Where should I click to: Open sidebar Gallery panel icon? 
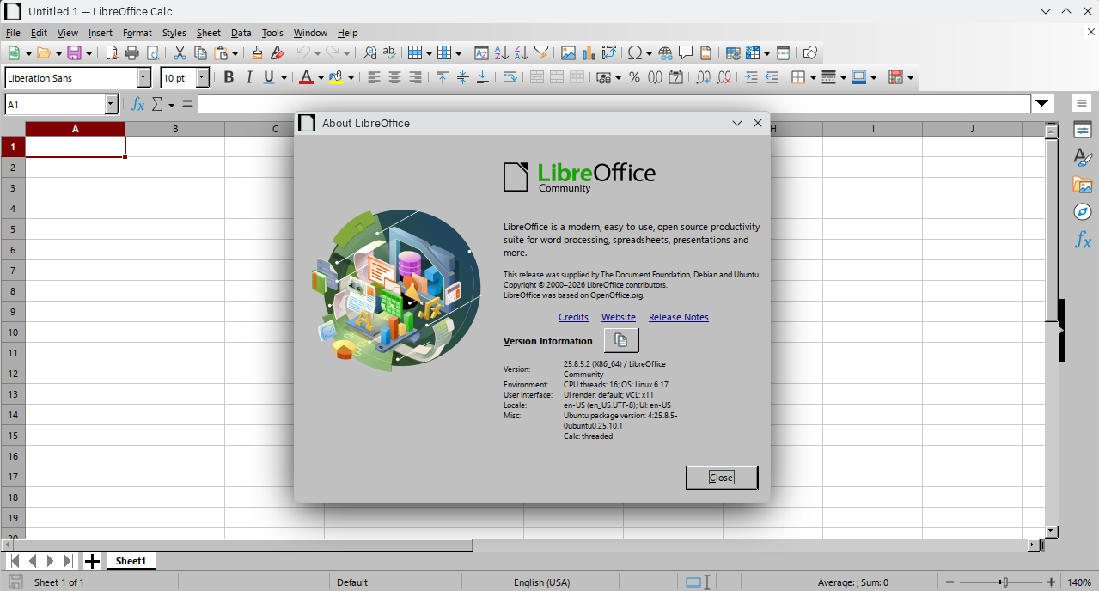tap(1083, 185)
